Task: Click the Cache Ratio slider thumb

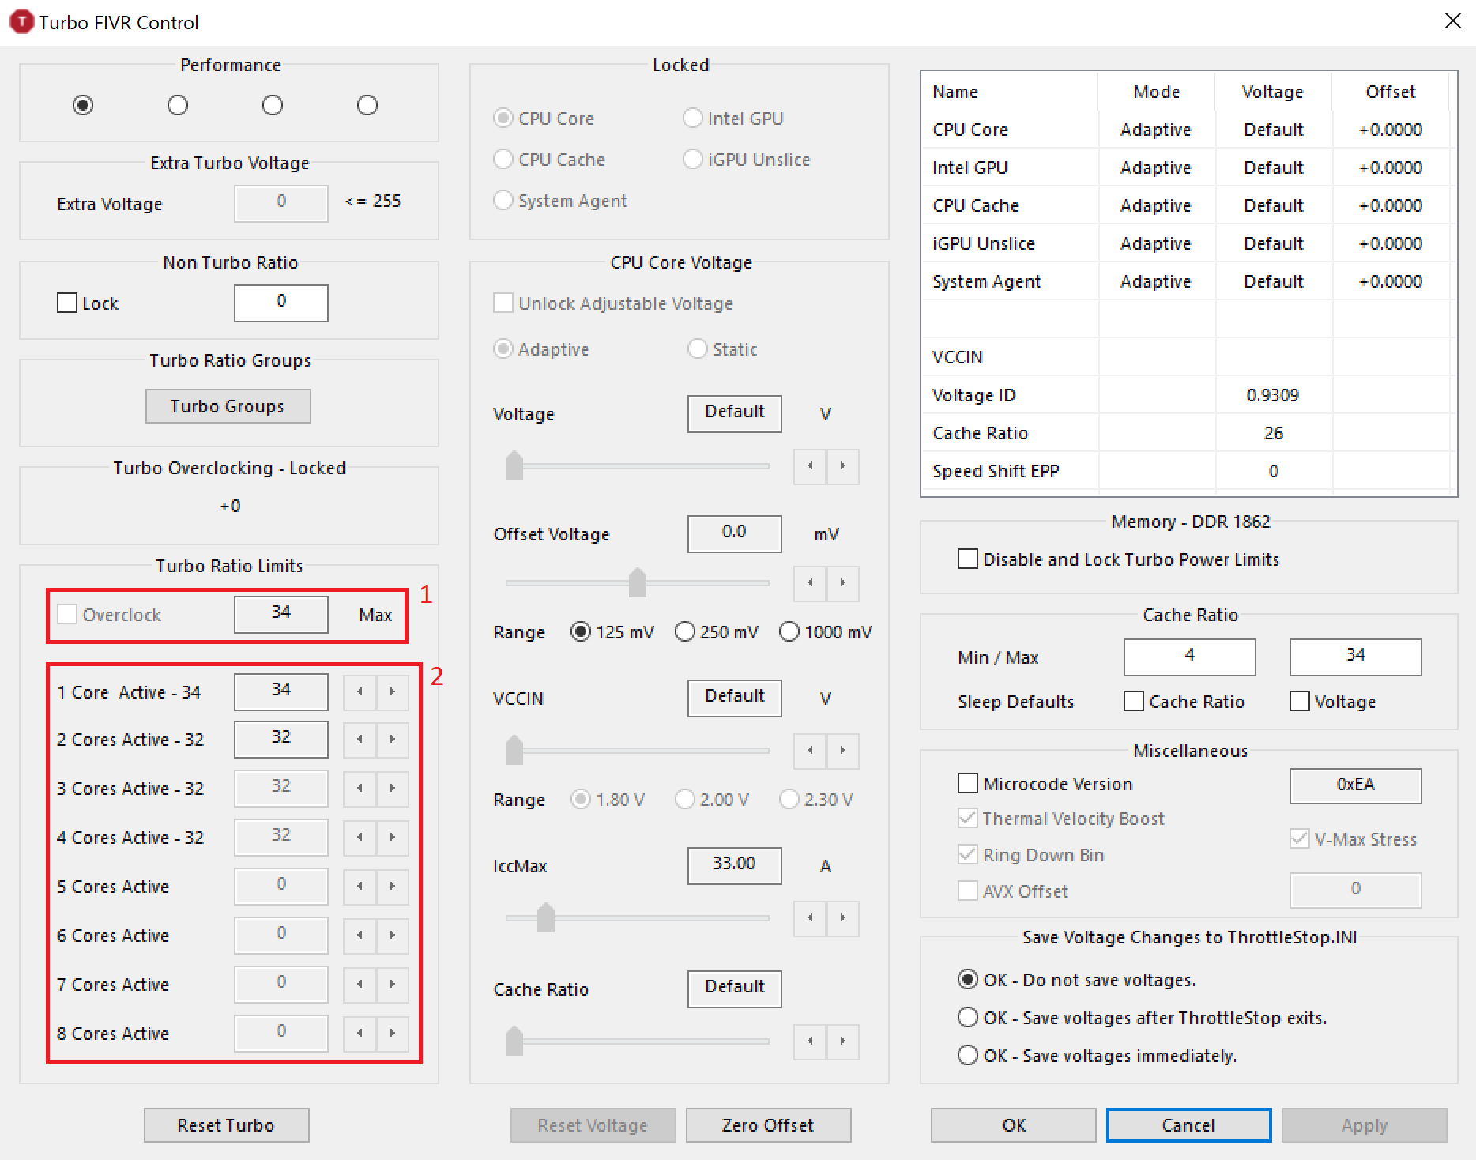Action: [x=514, y=1041]
